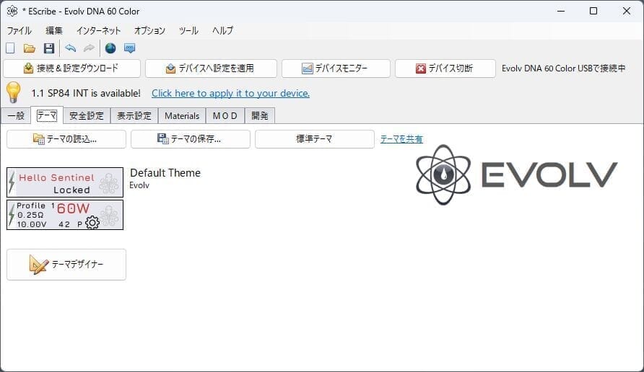Minimize the EScribe window
The width and height of the screenshot is (644, 372).
point(561,11)
